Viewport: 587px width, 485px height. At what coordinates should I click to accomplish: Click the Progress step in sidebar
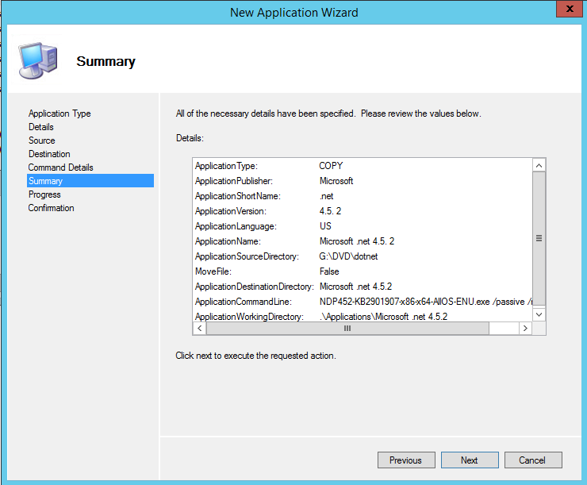click(44, 194)
